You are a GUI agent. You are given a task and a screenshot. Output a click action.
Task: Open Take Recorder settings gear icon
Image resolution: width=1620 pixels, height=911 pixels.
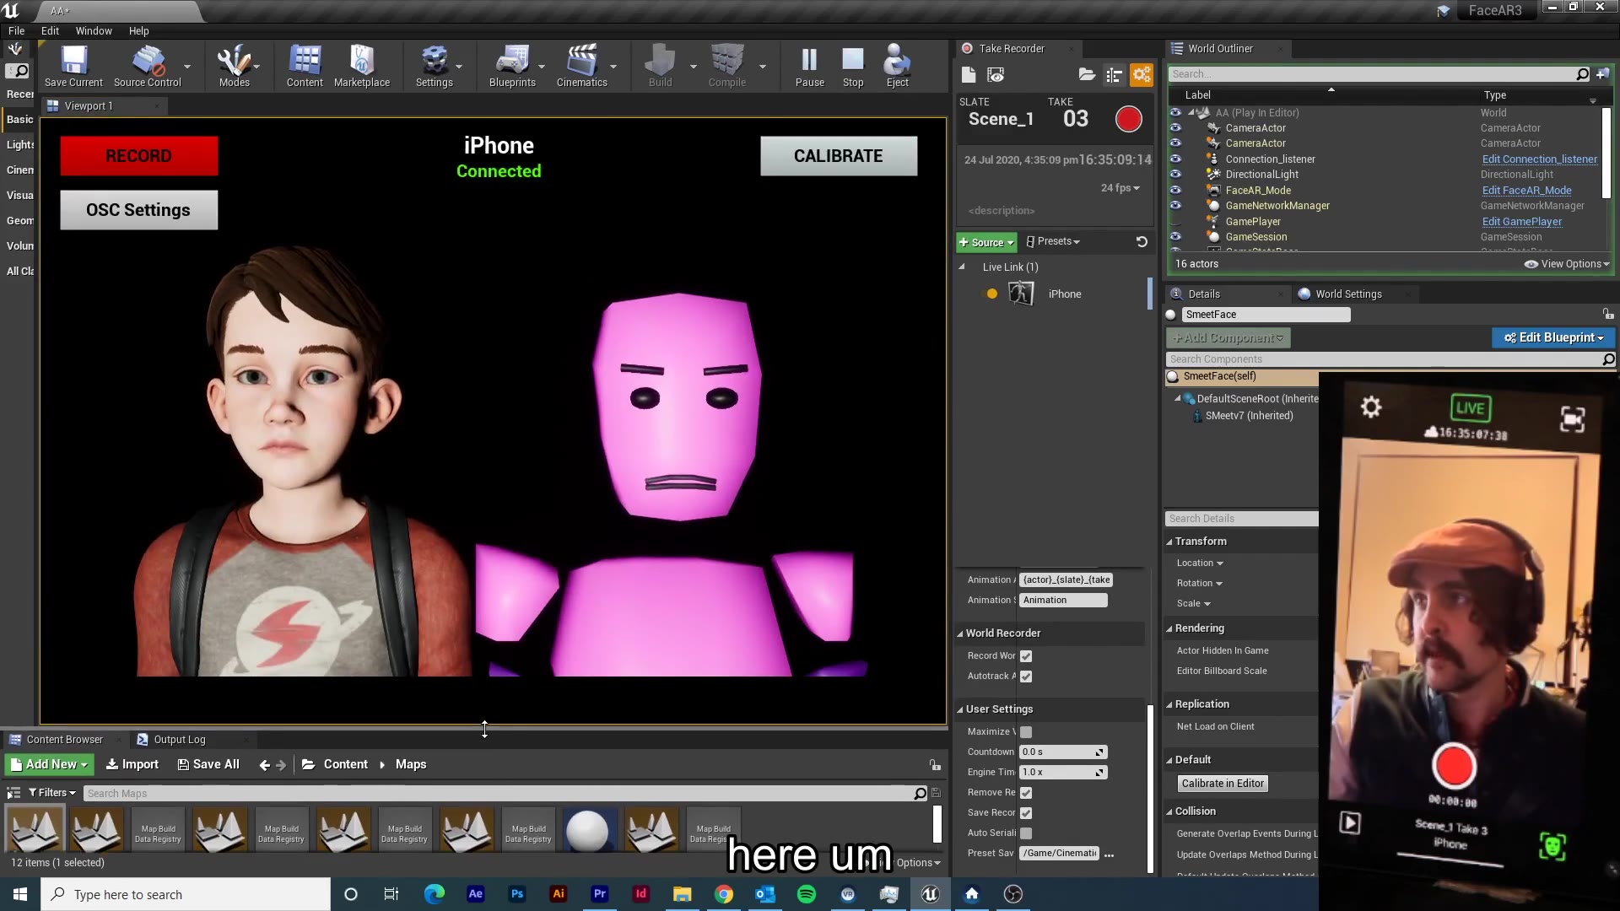tap(1141, 74)
